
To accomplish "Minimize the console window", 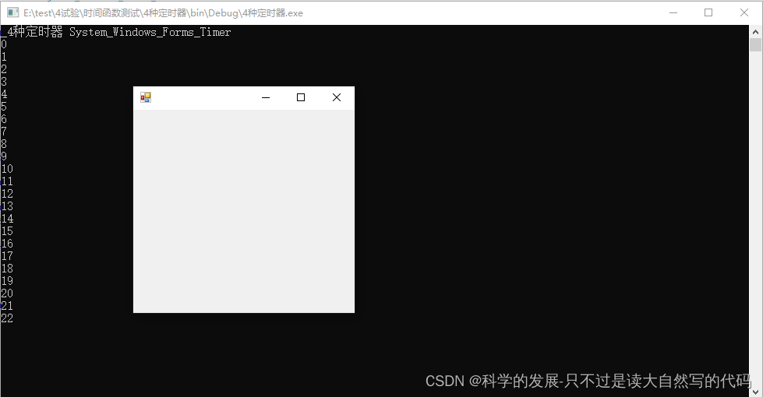I will pyautogui.click(x=673, y=12).
